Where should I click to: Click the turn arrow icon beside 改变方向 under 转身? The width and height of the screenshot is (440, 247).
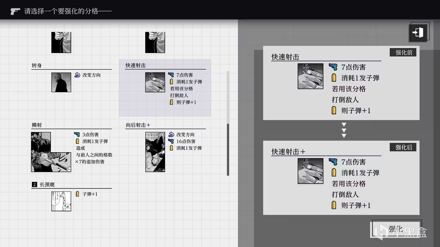78,75
